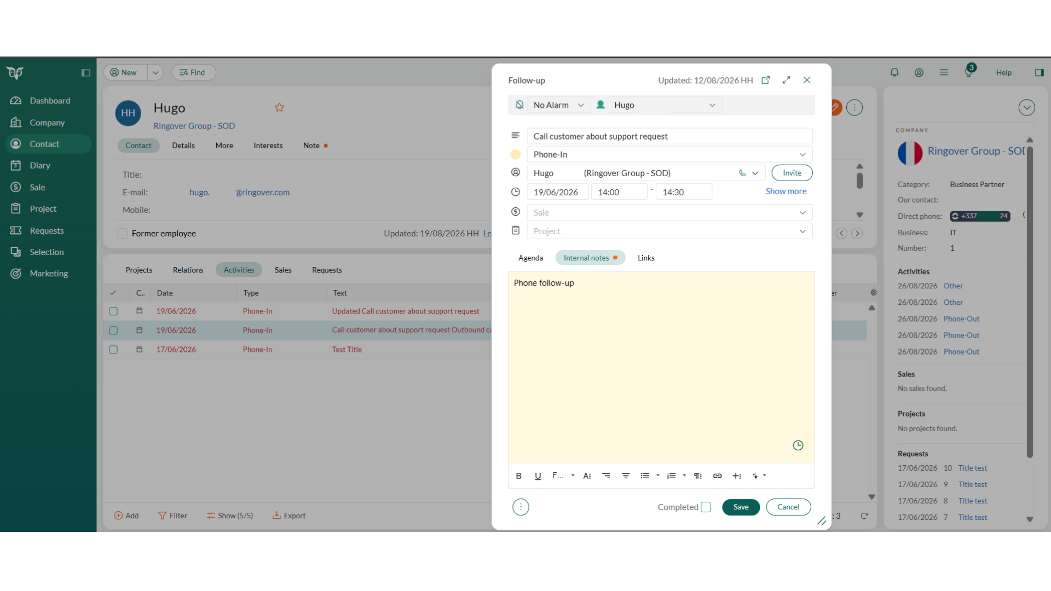Open the three-dot menu in follow-up footer
The width and height of the screenshot is (1051, 591).
pos(521,507)
